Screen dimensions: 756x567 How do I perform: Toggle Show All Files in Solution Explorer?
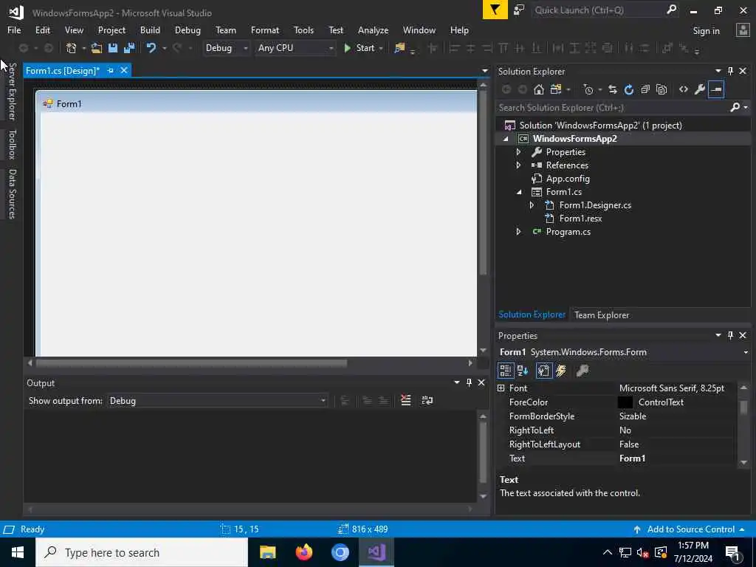661,89
